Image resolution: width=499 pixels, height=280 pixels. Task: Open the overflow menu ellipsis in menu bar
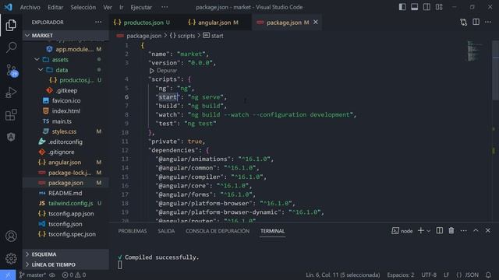pyautogui.click(x=165, y=7)
